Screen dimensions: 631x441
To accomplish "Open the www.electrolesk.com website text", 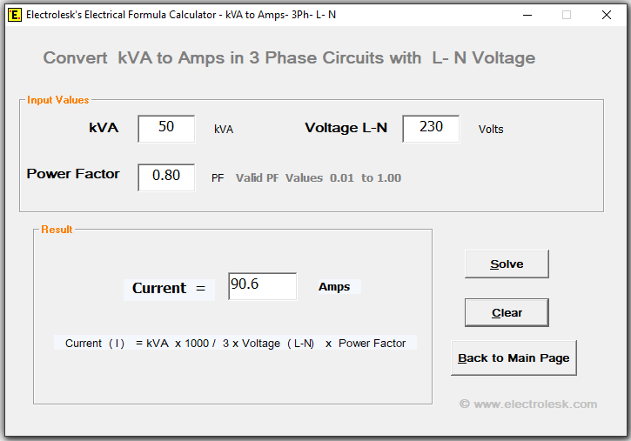I will pyautogui.click(x=528, y=404).
